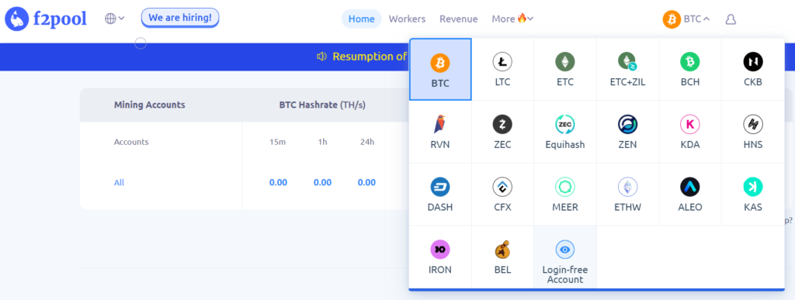Screen dimensions: 795x300
Task: Select the ZEN Horizen icon
Action: pyautogui.click(x=627, y=124)
